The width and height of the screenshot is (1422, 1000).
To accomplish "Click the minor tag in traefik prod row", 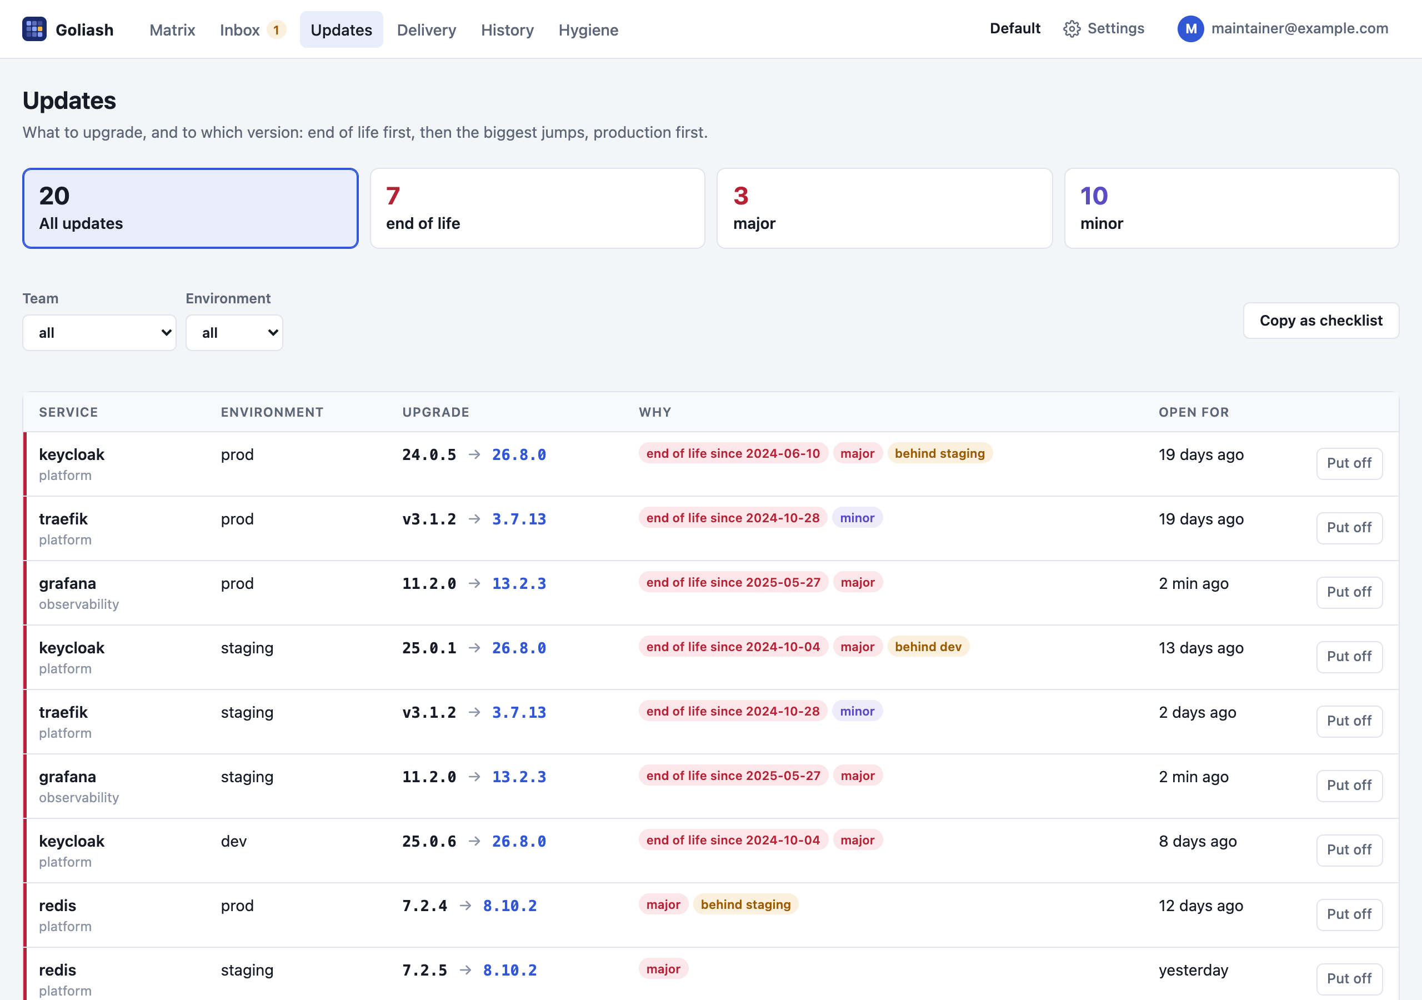I will click(857, 518).
